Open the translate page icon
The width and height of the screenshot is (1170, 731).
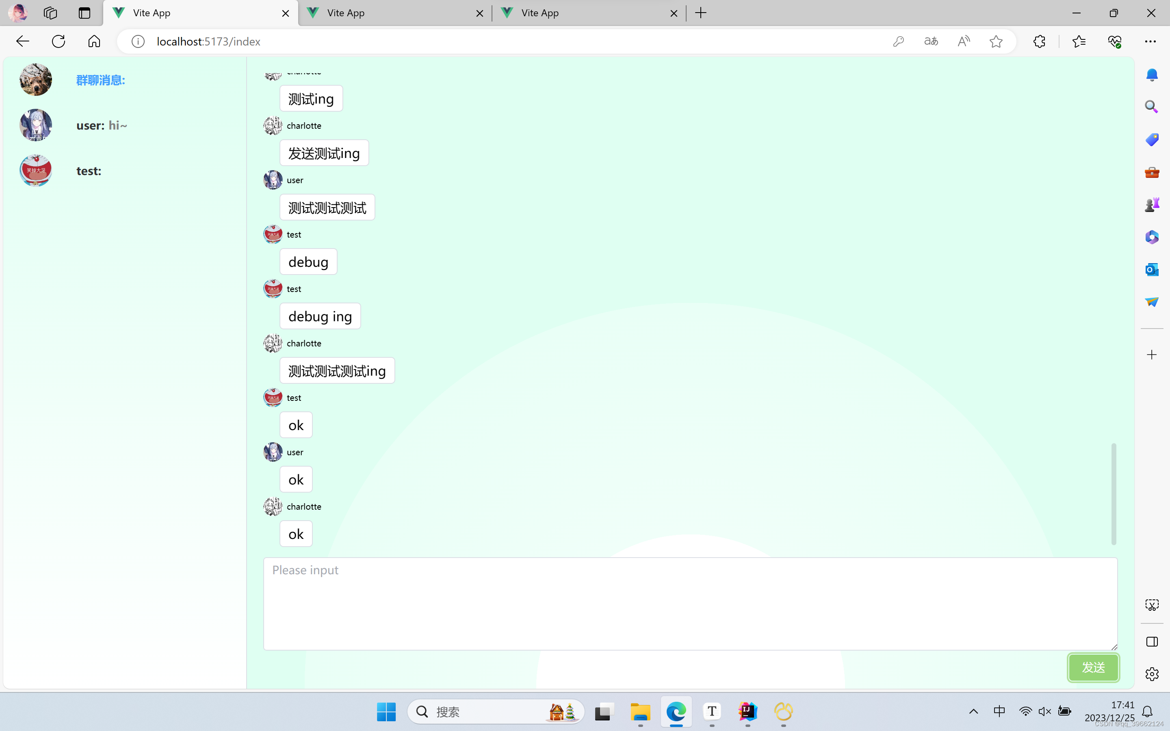pos(931,41)
